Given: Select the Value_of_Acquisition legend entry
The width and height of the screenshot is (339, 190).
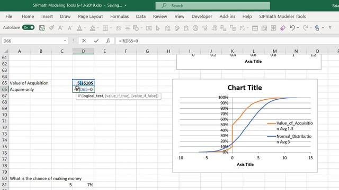Looking at the screenshot, I should [x=290, y=126].
